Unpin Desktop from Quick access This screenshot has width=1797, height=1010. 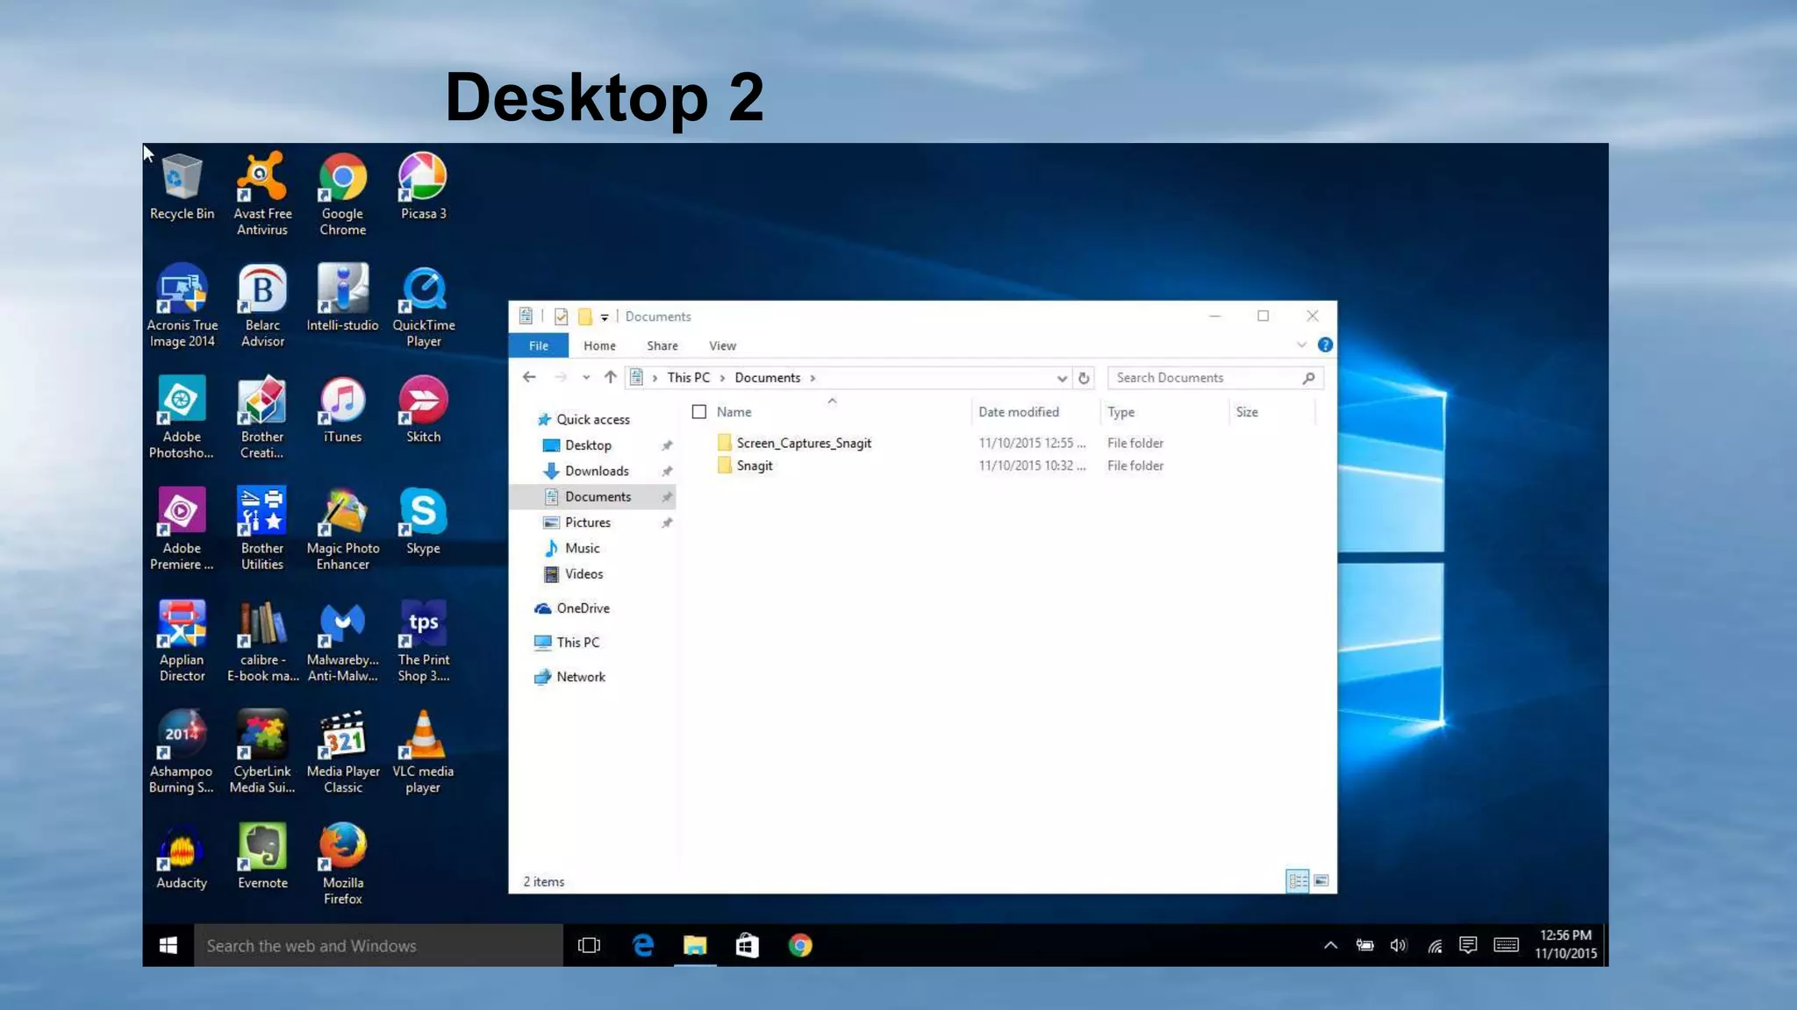(x=667, y=445)
